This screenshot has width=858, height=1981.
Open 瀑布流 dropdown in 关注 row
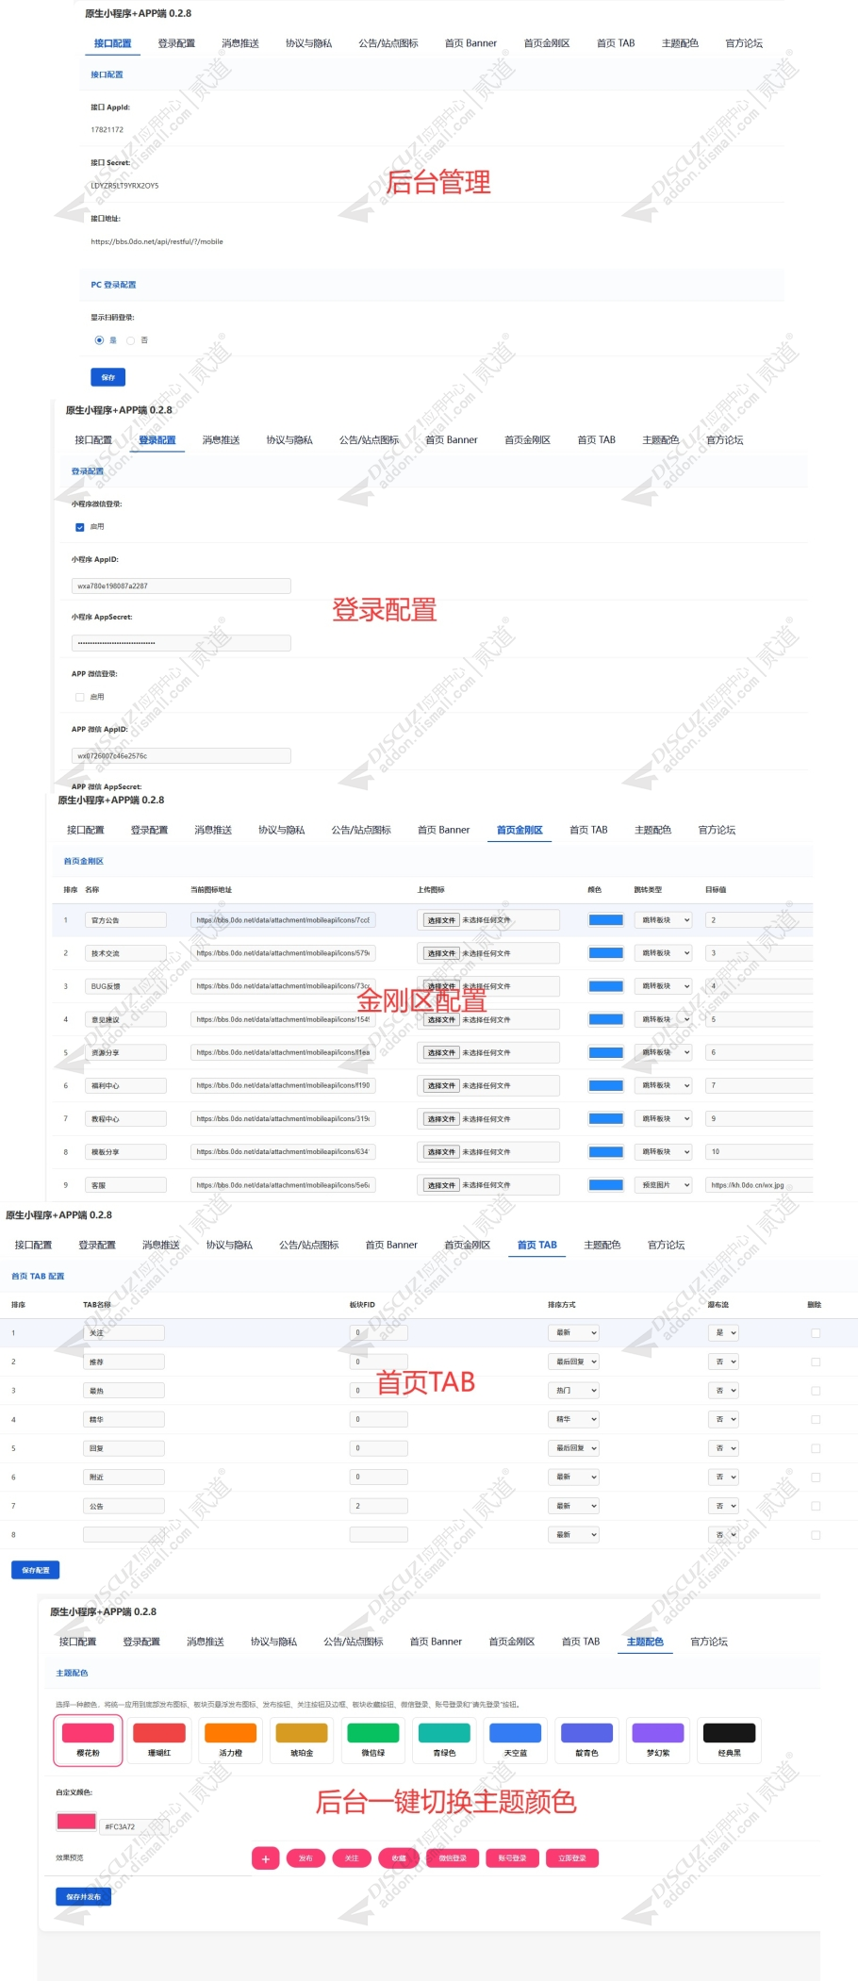point(723,1333)
